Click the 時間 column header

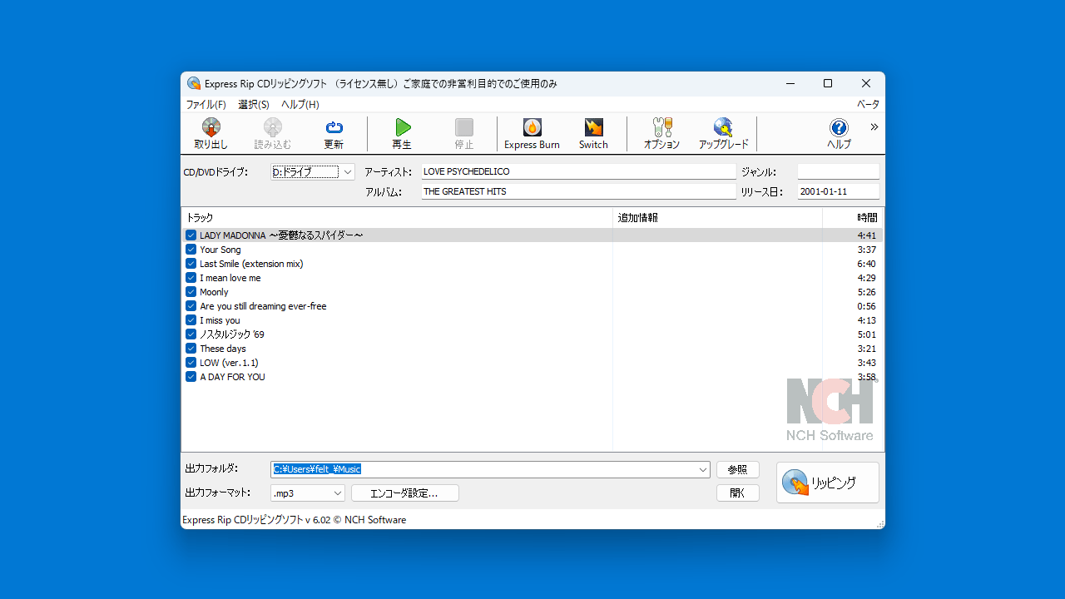coord(853,218)
